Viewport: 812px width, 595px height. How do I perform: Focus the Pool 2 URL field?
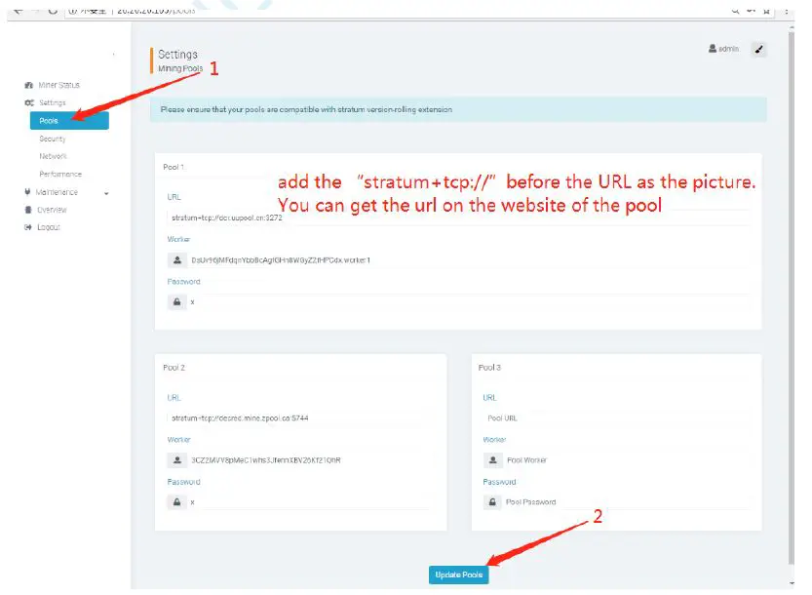click(x=300, y=418)
